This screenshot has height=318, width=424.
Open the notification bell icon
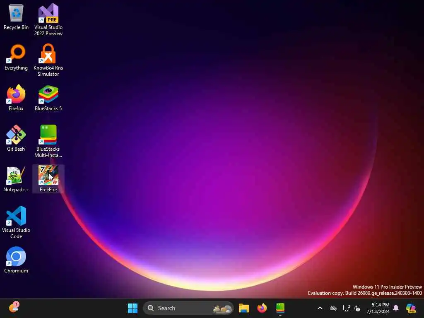coord(396,308)
